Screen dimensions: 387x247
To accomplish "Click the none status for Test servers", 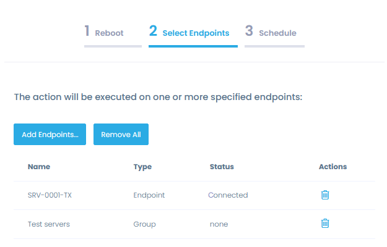I will pos(219,224).
